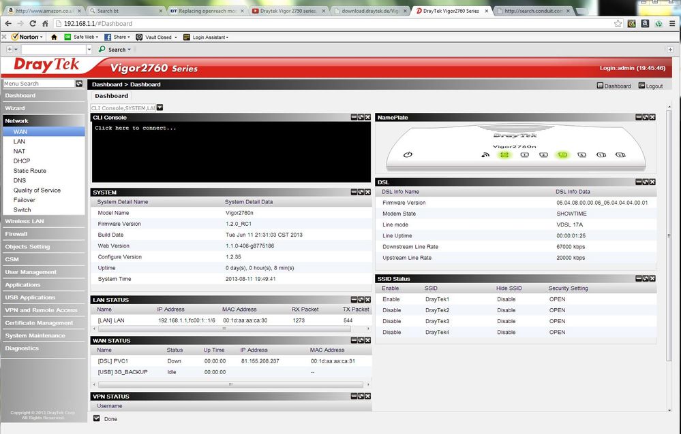Open the dashboard widget selector dropdown
The height and width of the screenshot is (434, 681).
point(160,107)
